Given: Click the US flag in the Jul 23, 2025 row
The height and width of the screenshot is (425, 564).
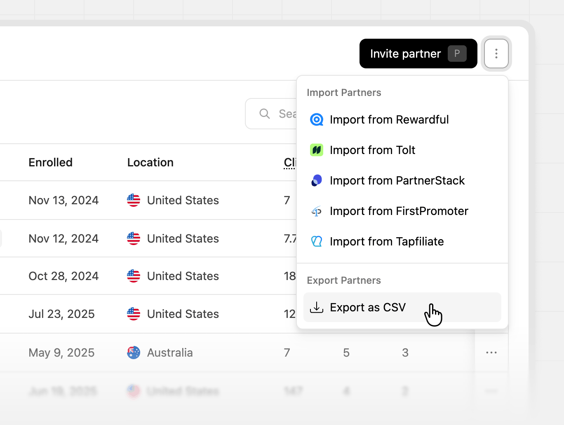Looking at the screenshot, I should click(134, 314).
